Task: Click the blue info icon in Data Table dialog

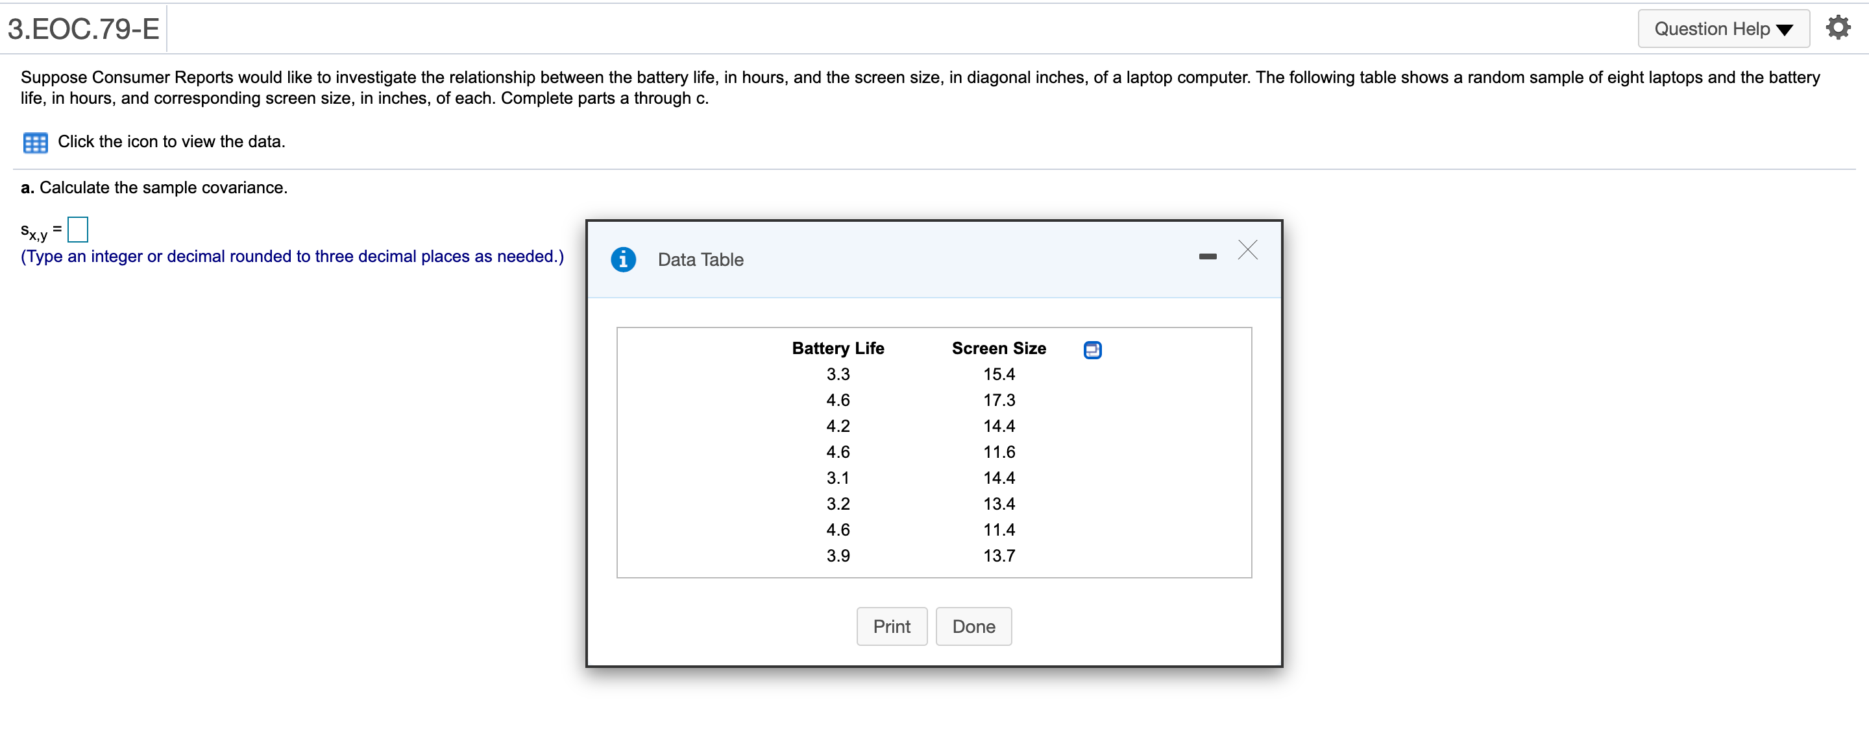Action: coord(624,259)
